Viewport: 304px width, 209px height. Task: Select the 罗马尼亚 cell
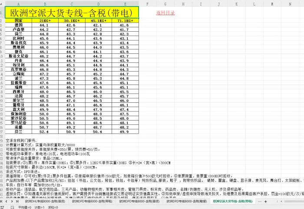[18, 123]
